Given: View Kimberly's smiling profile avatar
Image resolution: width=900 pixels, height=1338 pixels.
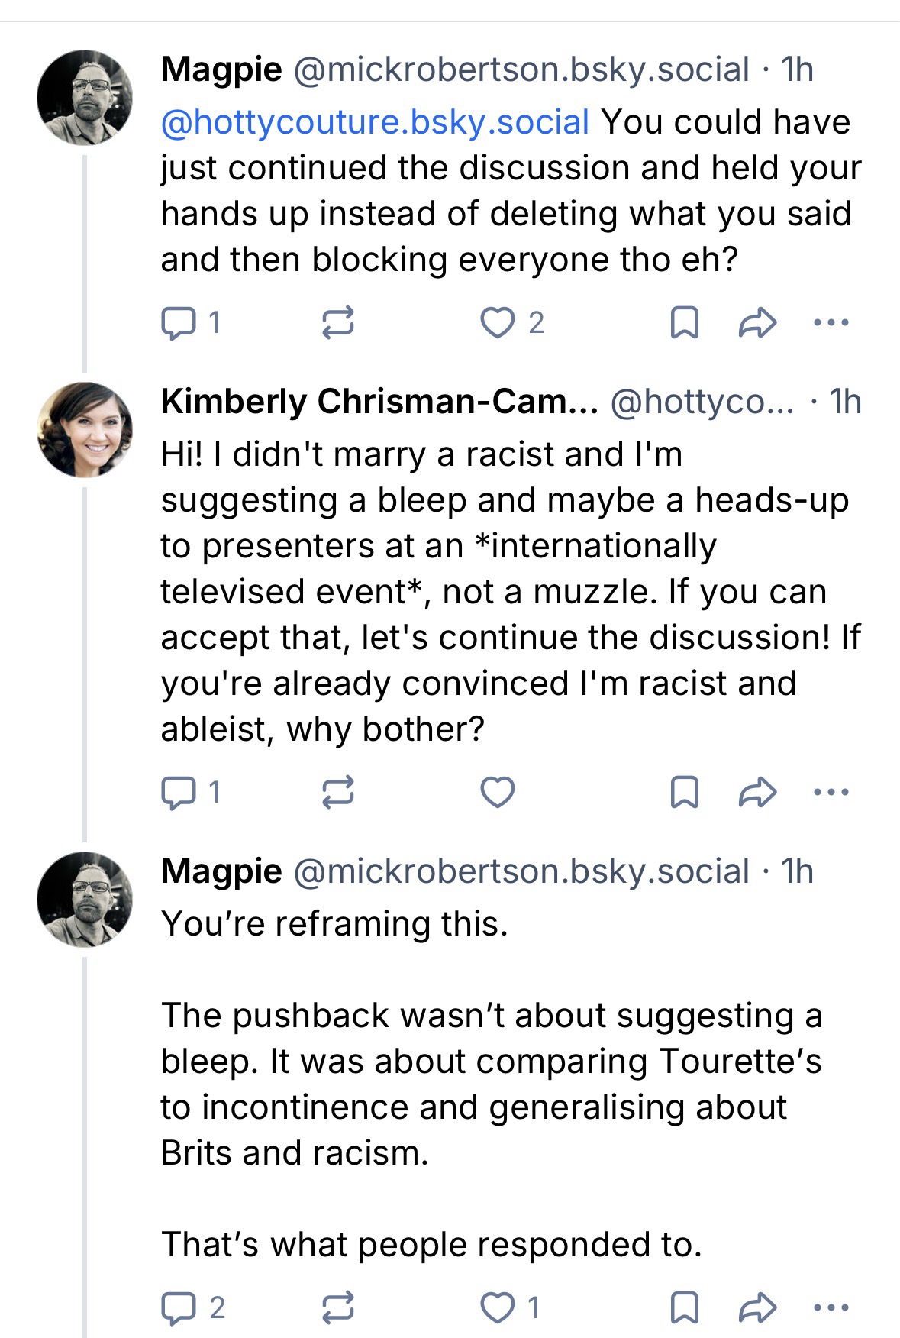Looking at the screenshot, I should (84, 430).
